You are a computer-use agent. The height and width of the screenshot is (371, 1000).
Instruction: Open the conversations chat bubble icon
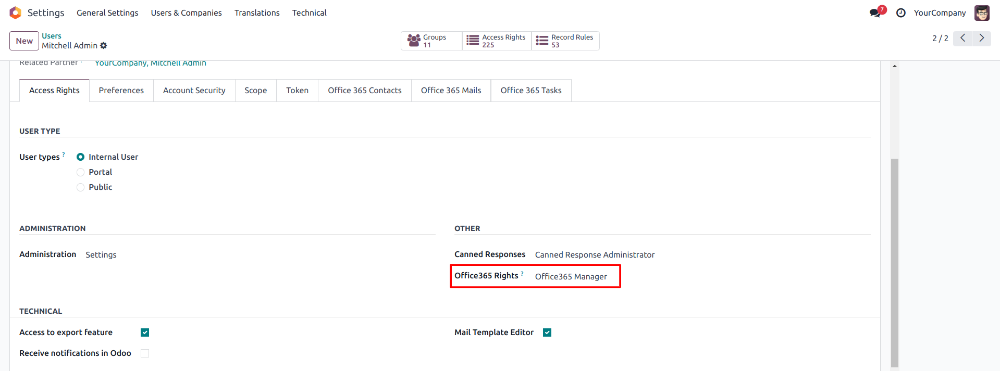[875, 13]
